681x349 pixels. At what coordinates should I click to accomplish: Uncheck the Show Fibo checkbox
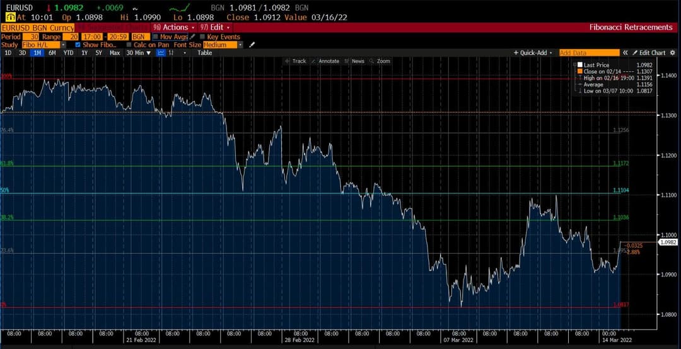tap(78, 45)
